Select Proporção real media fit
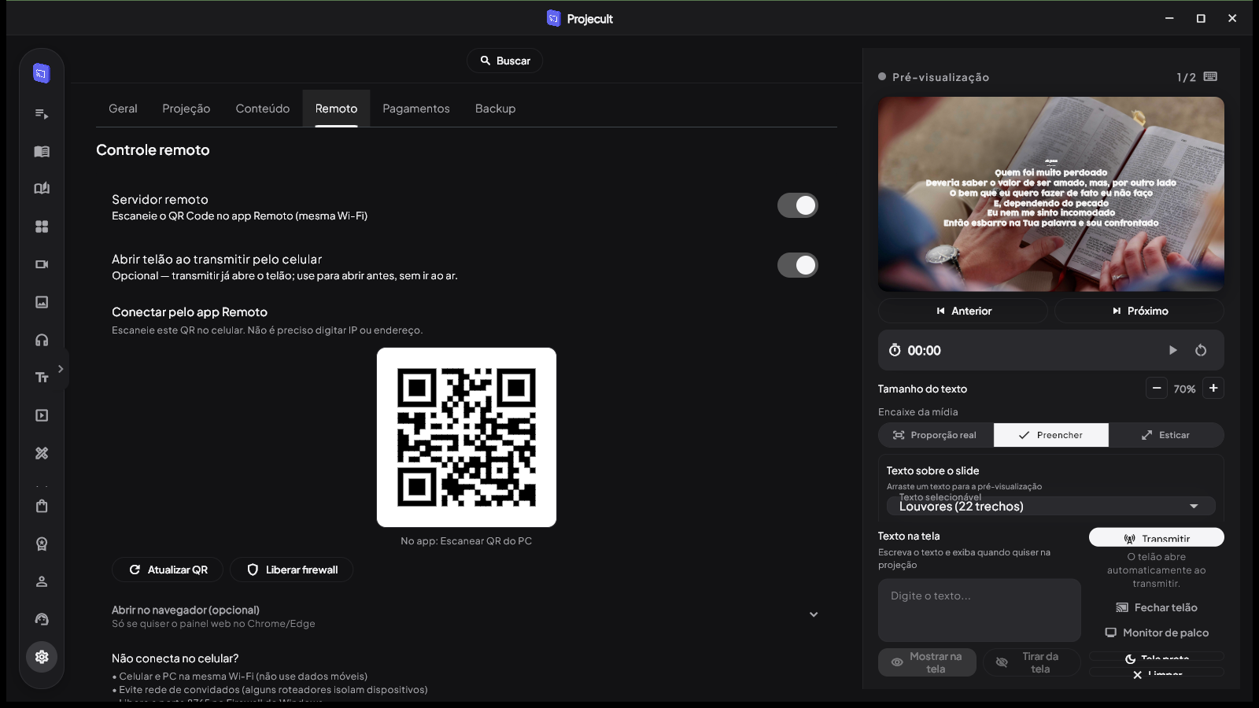 [936, 435]
